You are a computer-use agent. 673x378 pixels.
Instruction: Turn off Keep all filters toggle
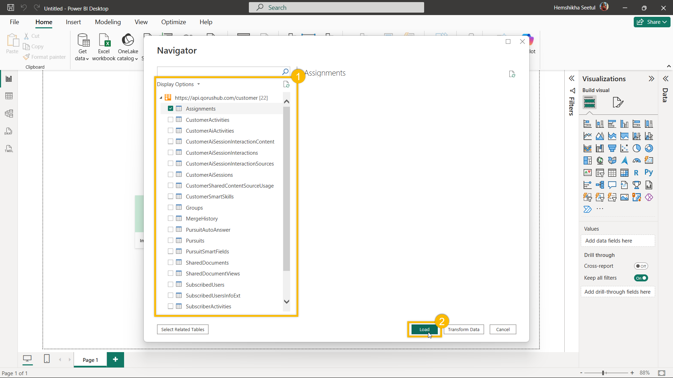(x=641, y=278)
